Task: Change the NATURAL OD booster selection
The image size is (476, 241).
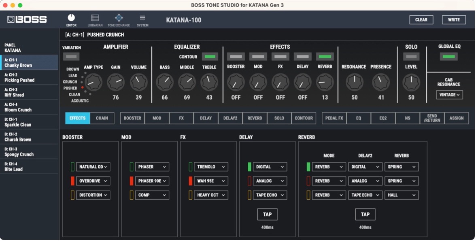Action: (93, 167)
